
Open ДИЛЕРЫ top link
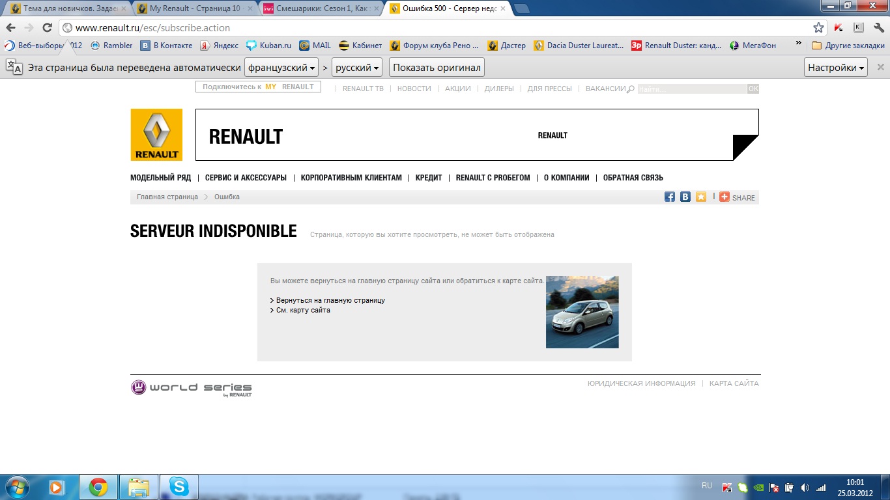tap(499, 89)
